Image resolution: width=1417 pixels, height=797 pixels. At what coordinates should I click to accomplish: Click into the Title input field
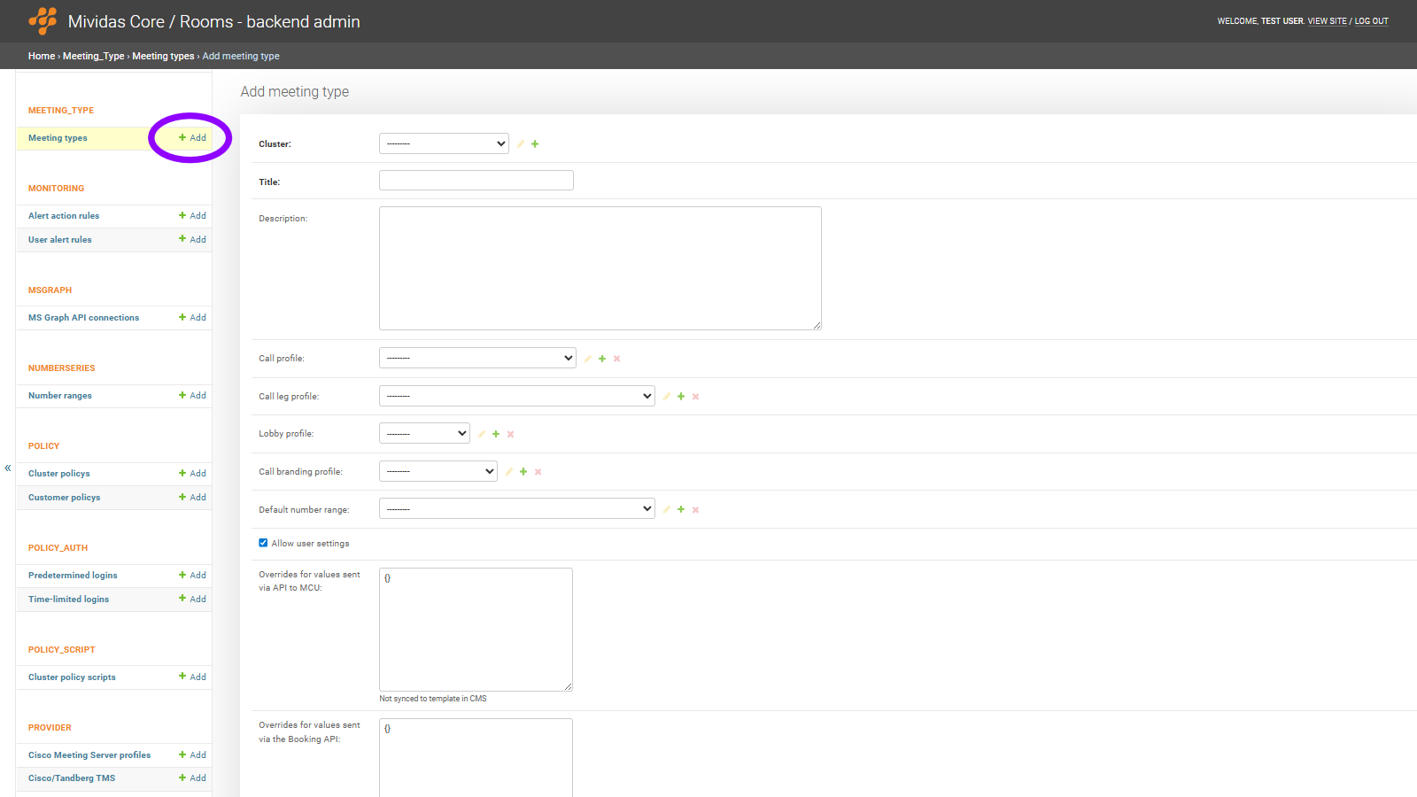point(476,181)
